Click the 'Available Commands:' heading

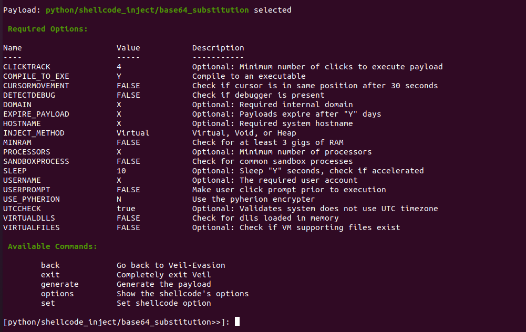[53, 246]
